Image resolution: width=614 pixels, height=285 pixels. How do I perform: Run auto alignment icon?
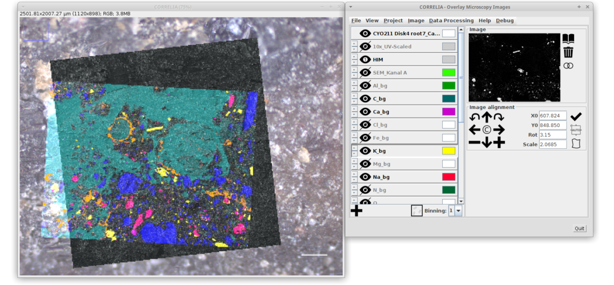[576, 130]
